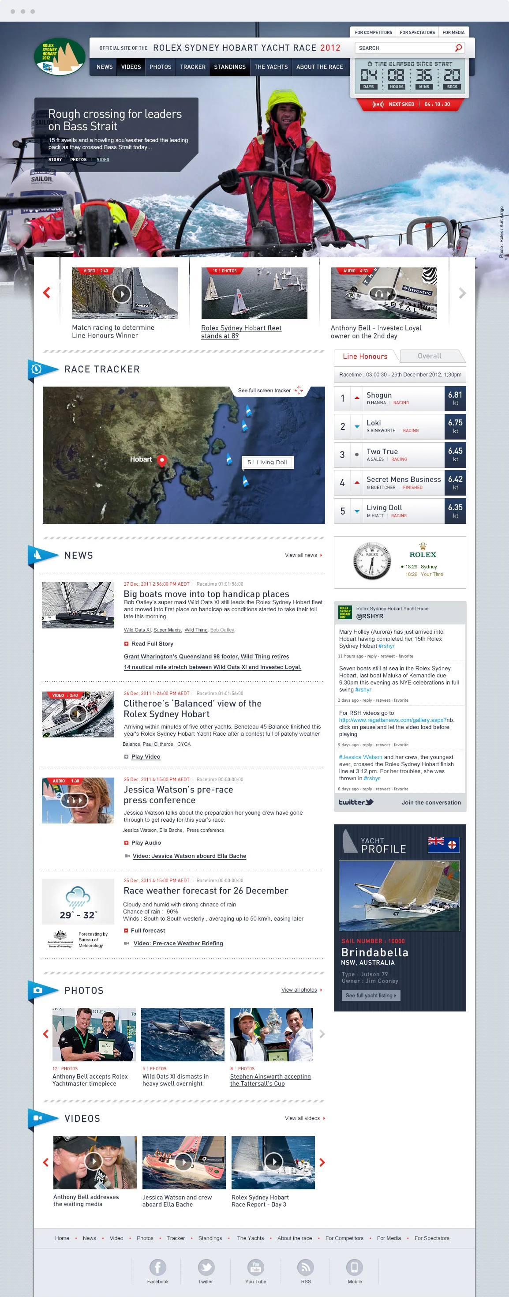The height and width of the screenshot is (1297, 509).
Task: Select Secret Mens Business standings row
Action: (400, 483)
